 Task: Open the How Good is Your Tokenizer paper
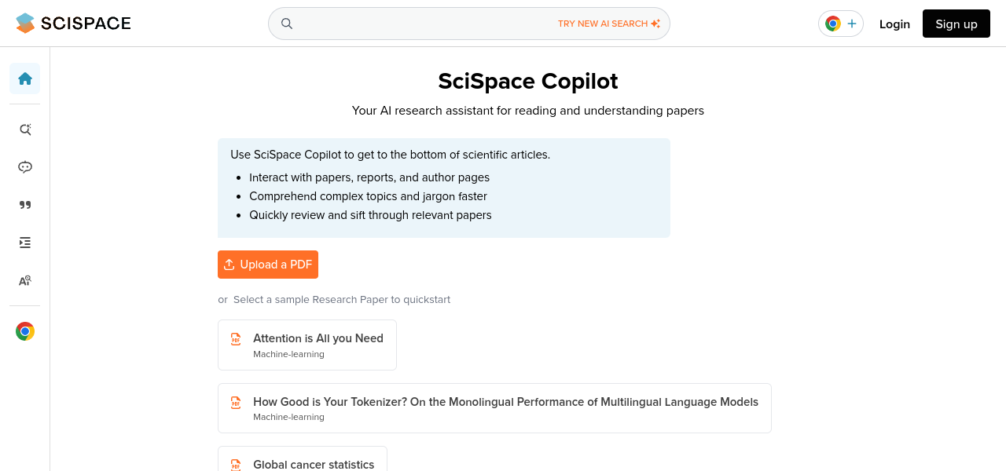pyautogui.click(x=505, y=402)
